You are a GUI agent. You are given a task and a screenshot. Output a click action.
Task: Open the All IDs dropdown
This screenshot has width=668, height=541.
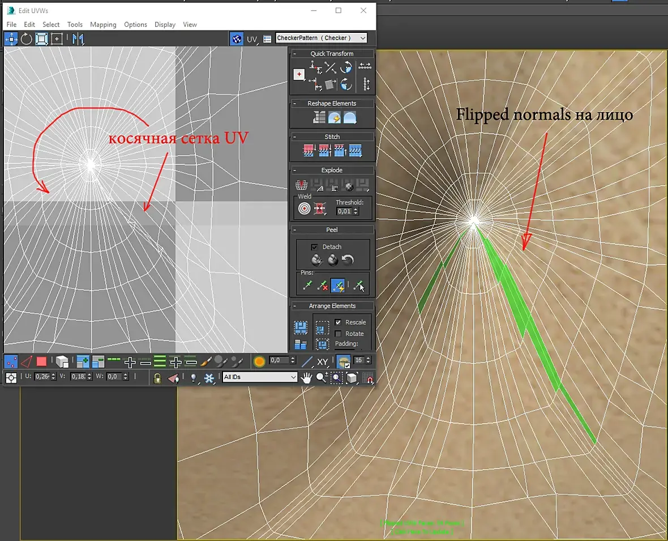tap(260, 377)
